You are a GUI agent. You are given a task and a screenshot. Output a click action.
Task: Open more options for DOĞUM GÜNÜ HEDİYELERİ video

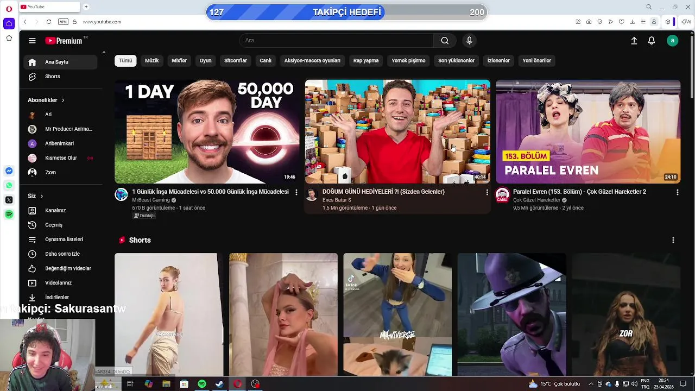486,192
